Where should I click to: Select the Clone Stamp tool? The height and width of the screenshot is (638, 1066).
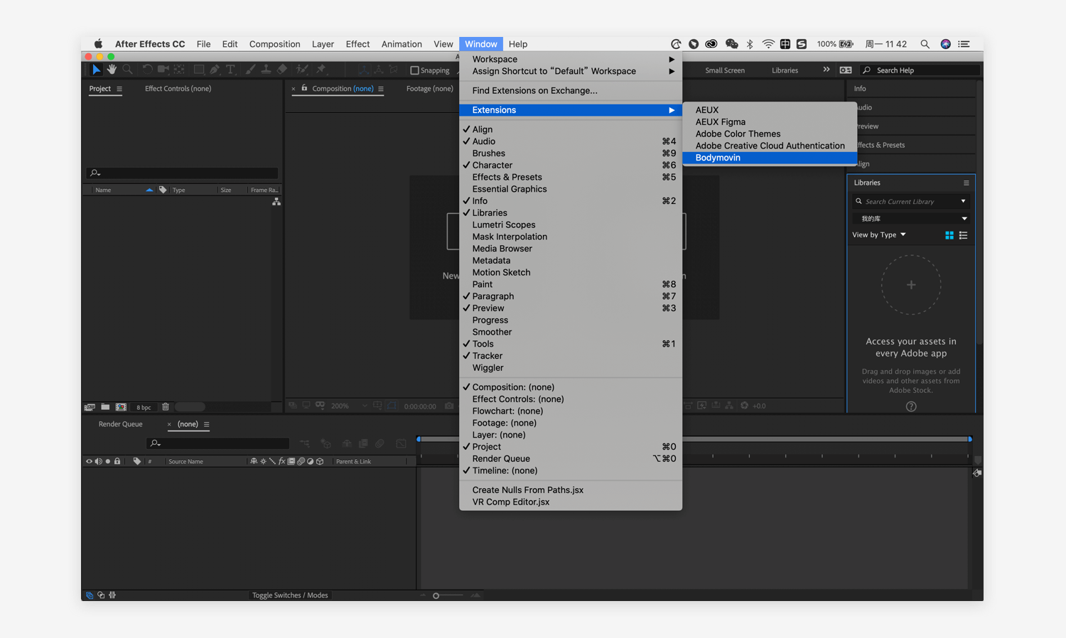(266, 70)
